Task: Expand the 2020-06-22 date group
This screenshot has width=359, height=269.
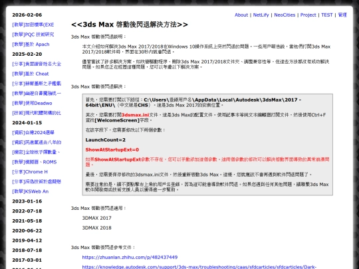Action: (27, 230)
